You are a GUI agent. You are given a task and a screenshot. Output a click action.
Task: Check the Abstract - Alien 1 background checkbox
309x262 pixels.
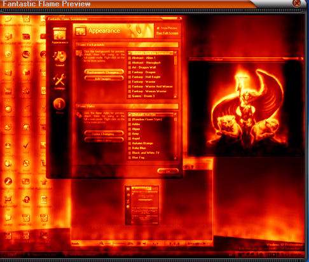click(x=130, y=58)
